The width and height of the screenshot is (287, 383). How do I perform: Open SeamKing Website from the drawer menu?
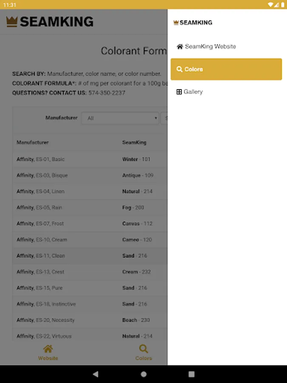(x=210, y=46)
